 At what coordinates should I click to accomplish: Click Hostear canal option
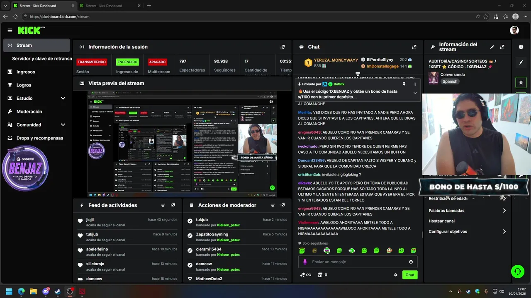coord(441,221)
